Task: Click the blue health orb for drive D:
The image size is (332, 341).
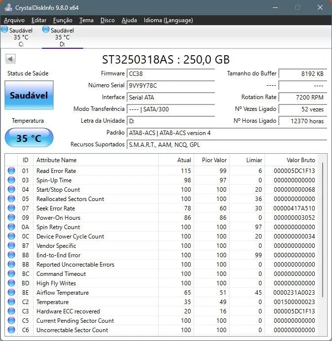Action: coord(46,30)
